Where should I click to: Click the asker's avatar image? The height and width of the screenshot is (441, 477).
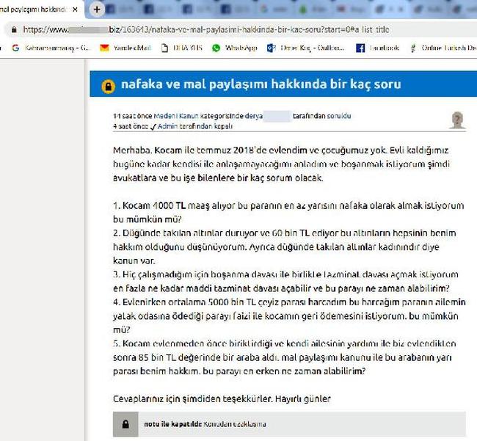click(x=457, y=120)
